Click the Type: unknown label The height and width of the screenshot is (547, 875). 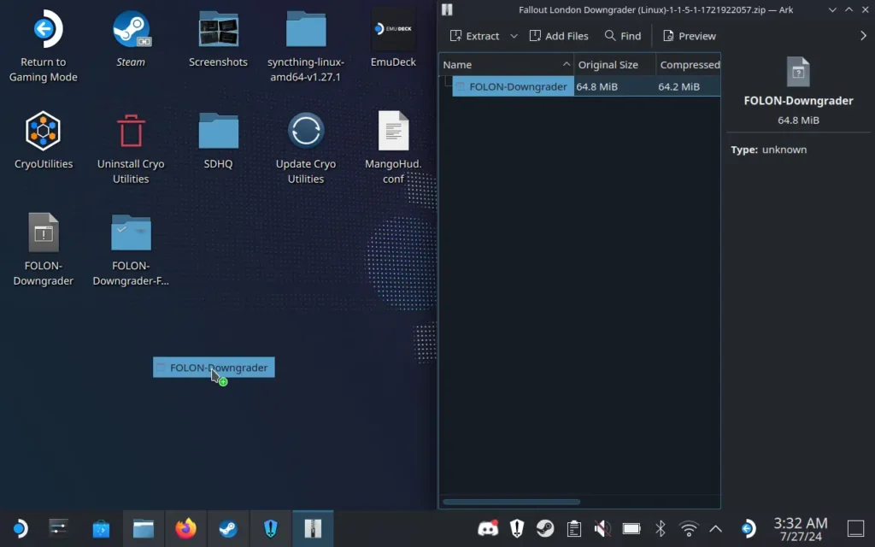pyautogui.click(x=768, y=150)
